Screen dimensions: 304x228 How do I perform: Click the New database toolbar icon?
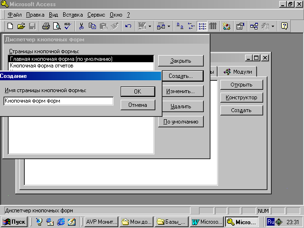click(x=10, y=26)
